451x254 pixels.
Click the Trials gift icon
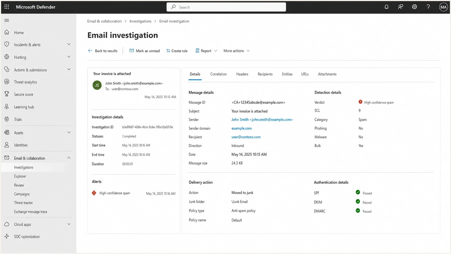pos(7,119)
